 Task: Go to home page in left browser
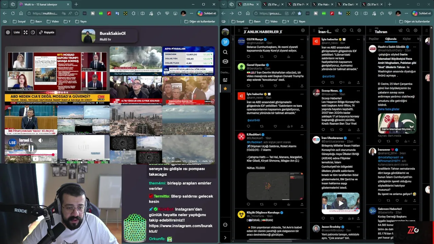coord(21,13)
